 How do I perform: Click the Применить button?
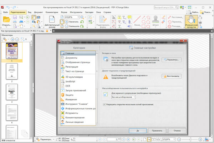pos(157,131)
